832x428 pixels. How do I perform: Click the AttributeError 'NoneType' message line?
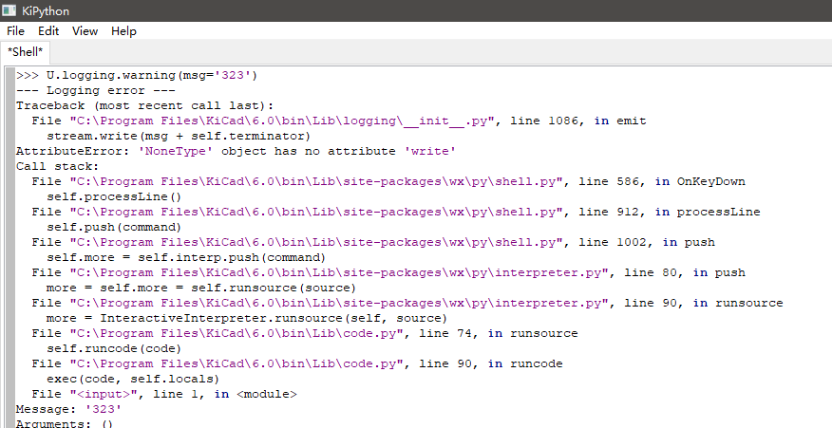236,151
